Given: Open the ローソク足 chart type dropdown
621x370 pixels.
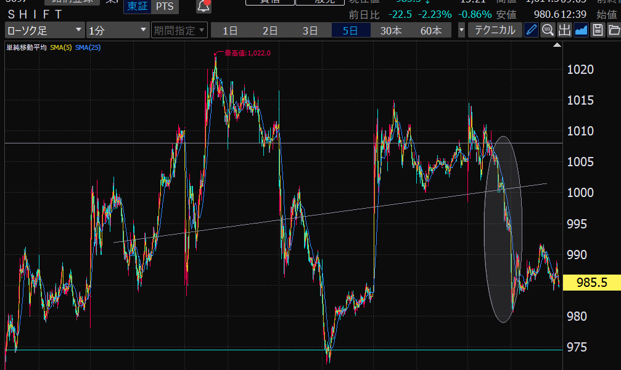Looking at the screenshot, I should tap(45, 30).
